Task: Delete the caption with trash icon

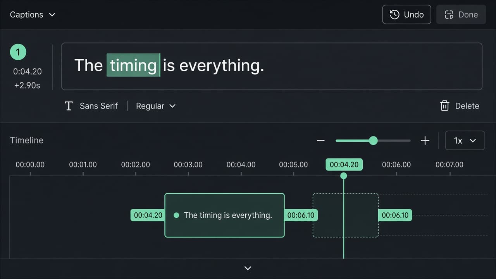Action: pos(460,106)
